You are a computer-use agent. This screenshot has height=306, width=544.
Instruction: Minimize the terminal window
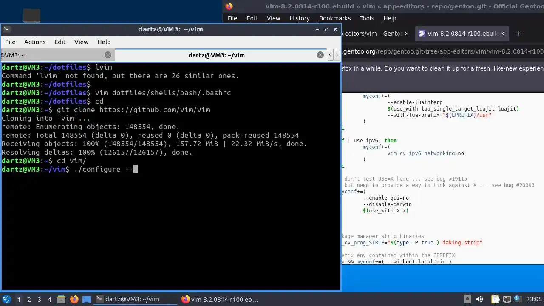pos(317,29)
